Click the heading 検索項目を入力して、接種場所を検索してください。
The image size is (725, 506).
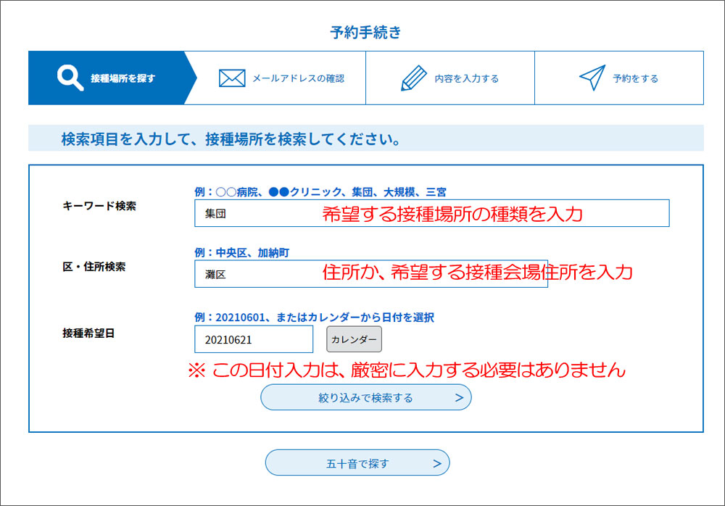pyautogui.click(x=231, y=138)
